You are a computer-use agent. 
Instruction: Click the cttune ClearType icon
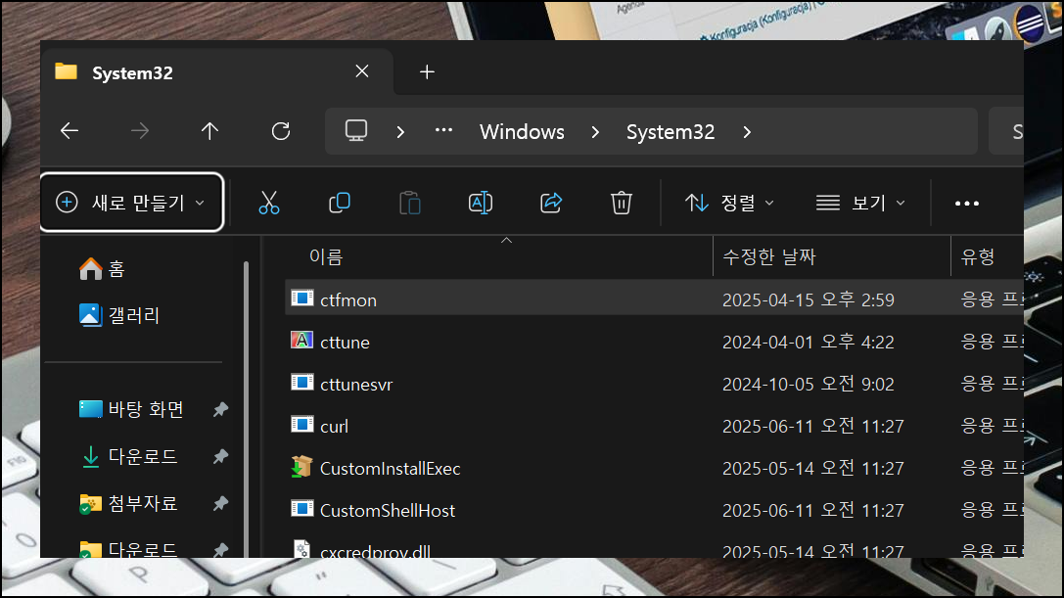pos(301,340)
